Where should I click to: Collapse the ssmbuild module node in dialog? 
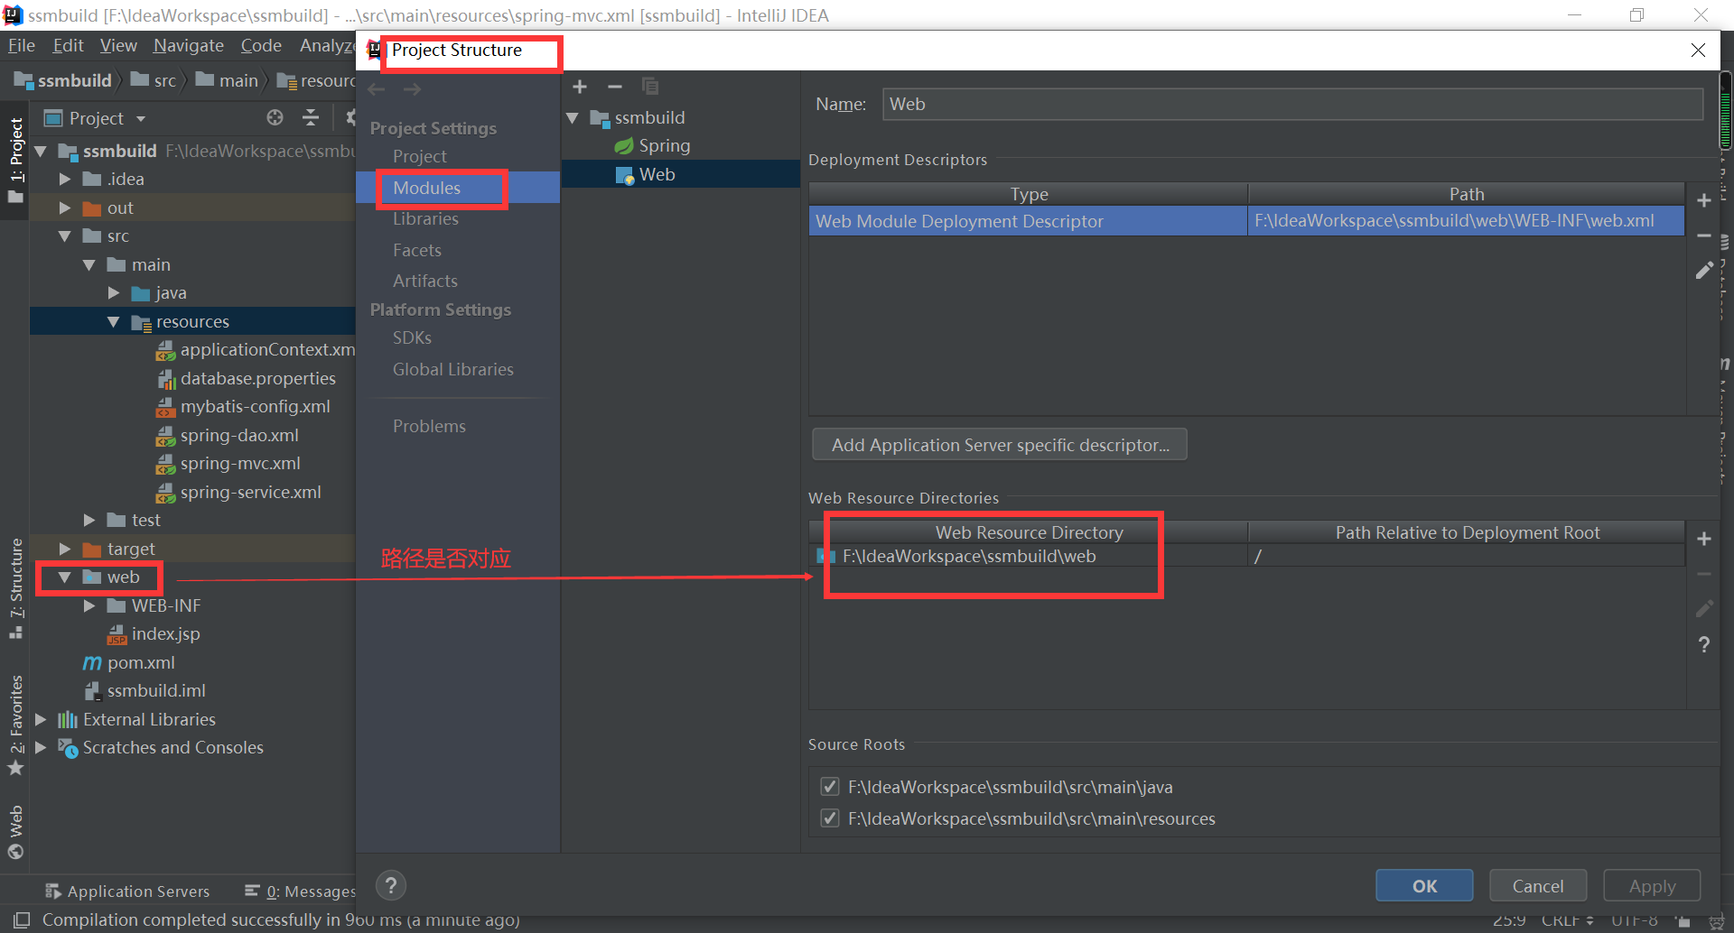[573, 117]
